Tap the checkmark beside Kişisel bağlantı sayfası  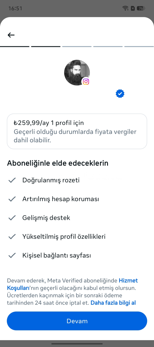click(x=12, y=256)
